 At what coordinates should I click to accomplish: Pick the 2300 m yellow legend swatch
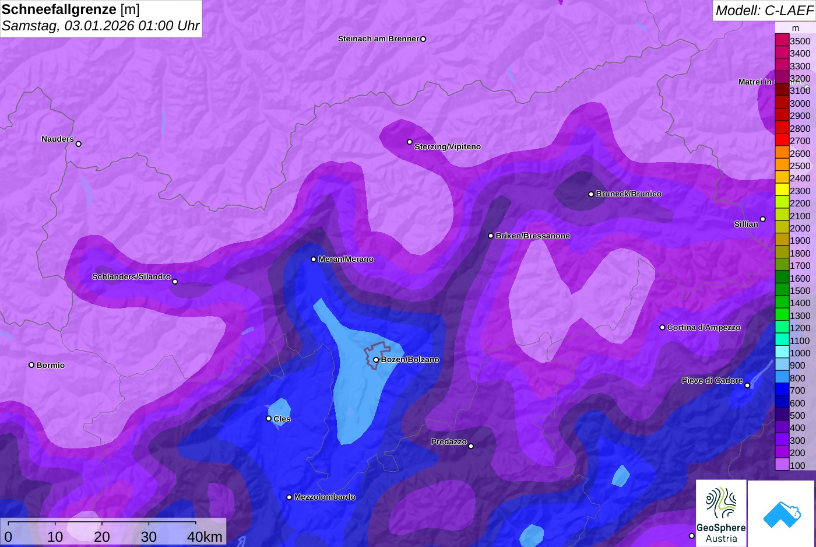782,190
